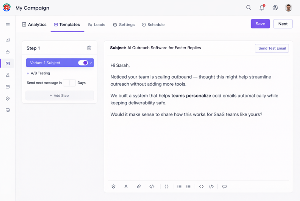Switch to the Leads tab
300x201 pixels.
pyautogui.click(x=96, y=25)
